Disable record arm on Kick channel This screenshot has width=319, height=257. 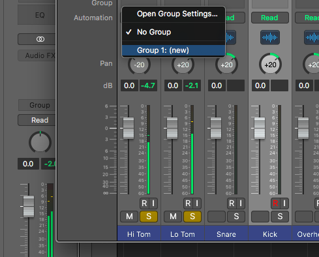coord(275,204)
